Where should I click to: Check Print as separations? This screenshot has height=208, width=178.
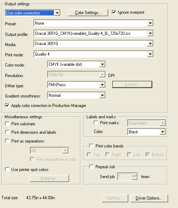pyautogui.click(x=7, y=141)
